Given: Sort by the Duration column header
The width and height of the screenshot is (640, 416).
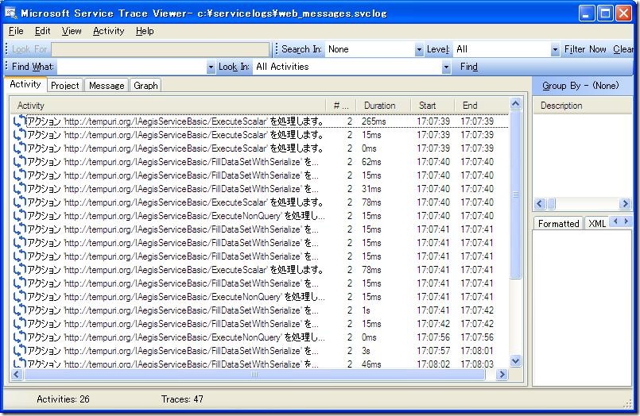Looking at the screenshot, I should (383, 106).
